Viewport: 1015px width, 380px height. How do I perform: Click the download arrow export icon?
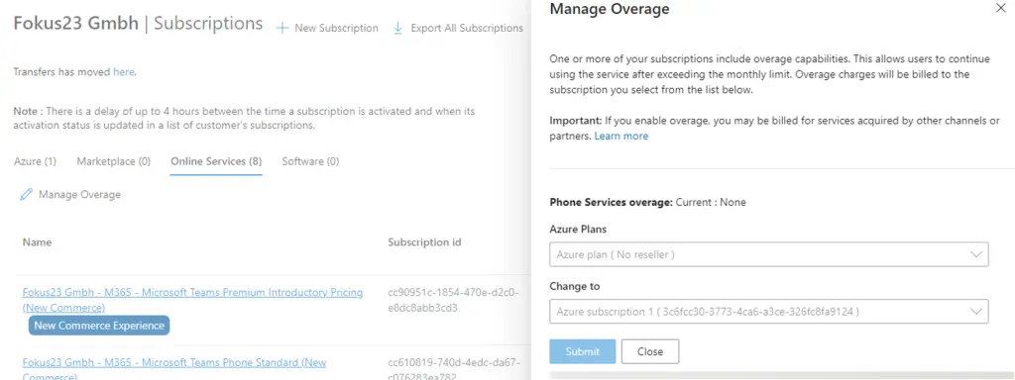tap(398, 29)
